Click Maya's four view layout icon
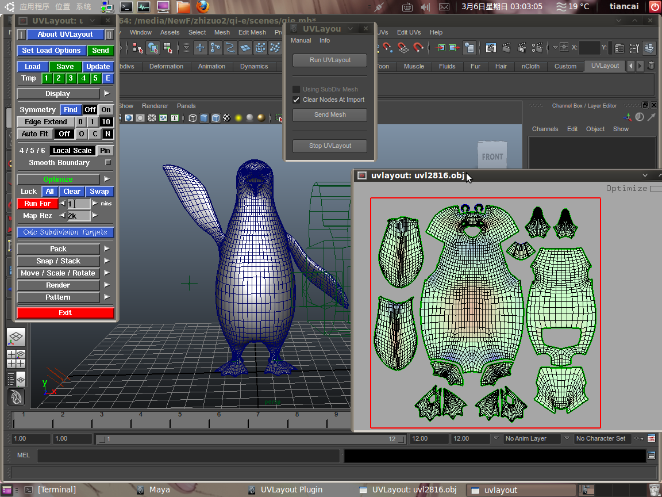Viewport: 662px width, 497px height. [16, 359]
